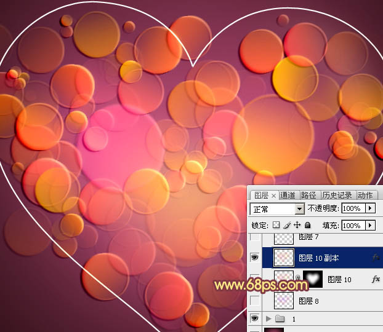Select the 图层 7 layer thumbnail
The image size is (383, 332).
[284, 238]
